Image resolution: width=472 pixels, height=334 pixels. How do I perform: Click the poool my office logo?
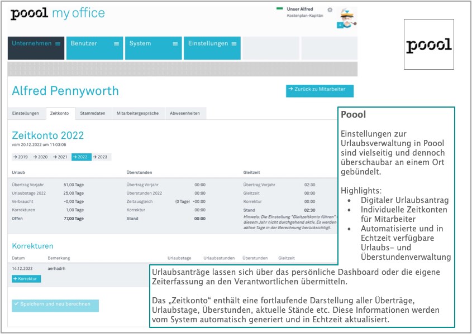pos(58,14)
